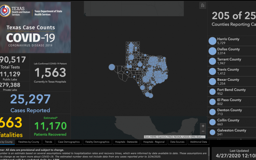Image resolution: width=256 pixels, height=160 pixels.
Task: Click the Texas Health and Human Services logo
Action: tap(17, 13)
